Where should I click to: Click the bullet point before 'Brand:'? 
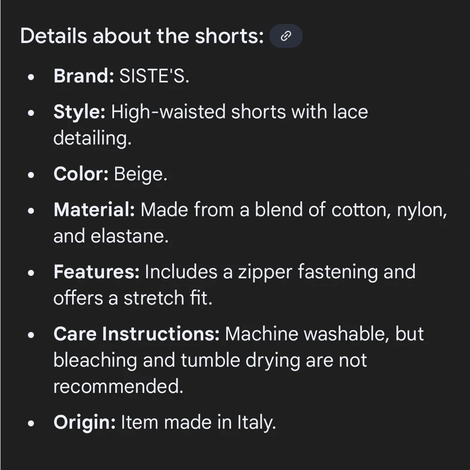tap(31, 77)
